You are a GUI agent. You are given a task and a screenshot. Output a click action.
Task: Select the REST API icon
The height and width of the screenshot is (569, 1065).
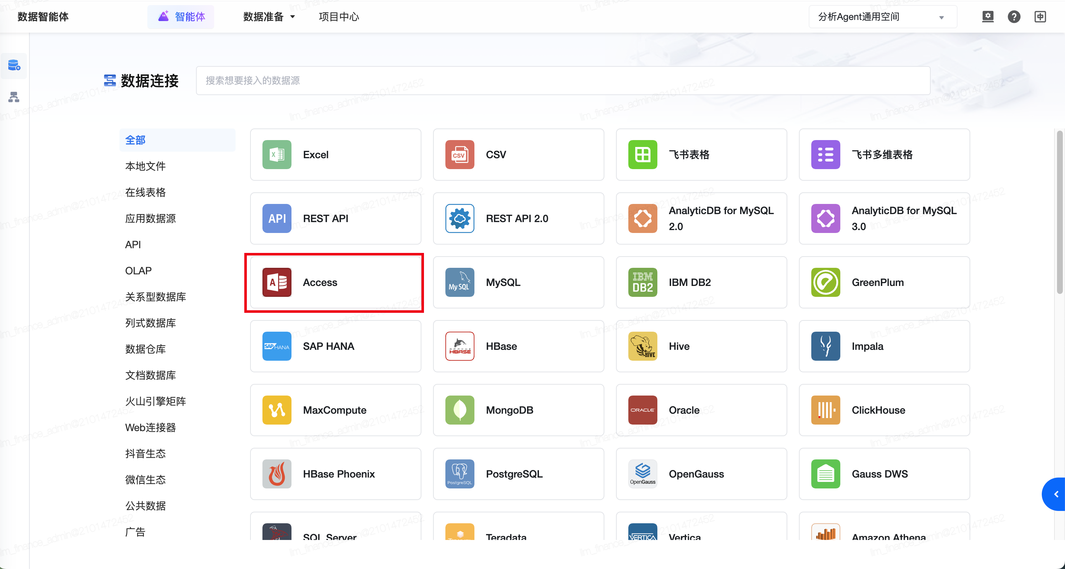(x=277, y=218)
